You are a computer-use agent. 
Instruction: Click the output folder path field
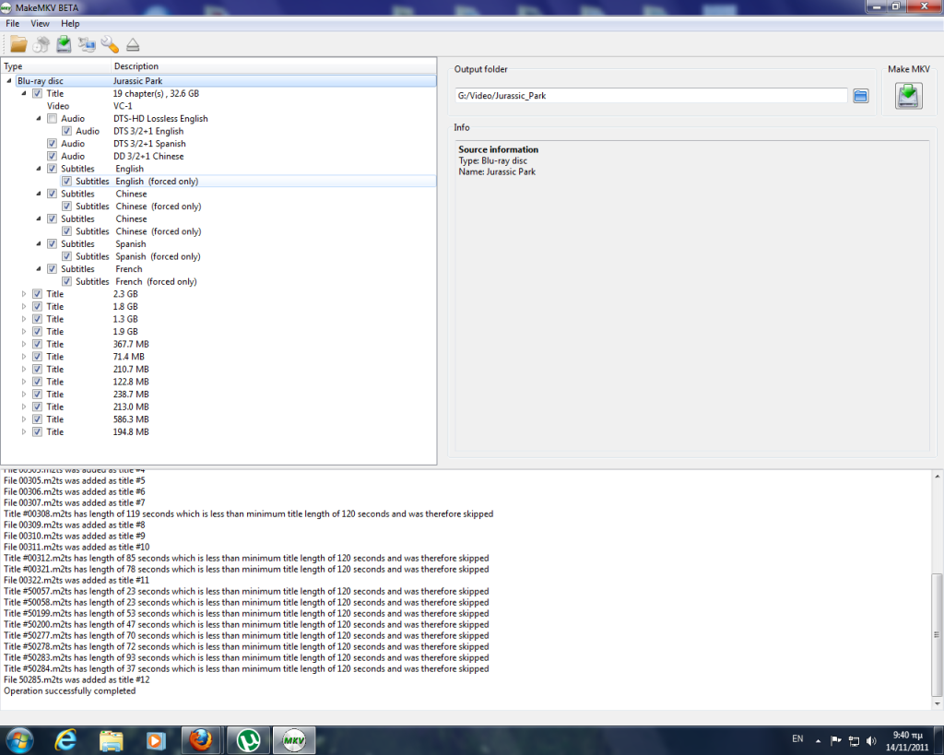click(650, 96)
